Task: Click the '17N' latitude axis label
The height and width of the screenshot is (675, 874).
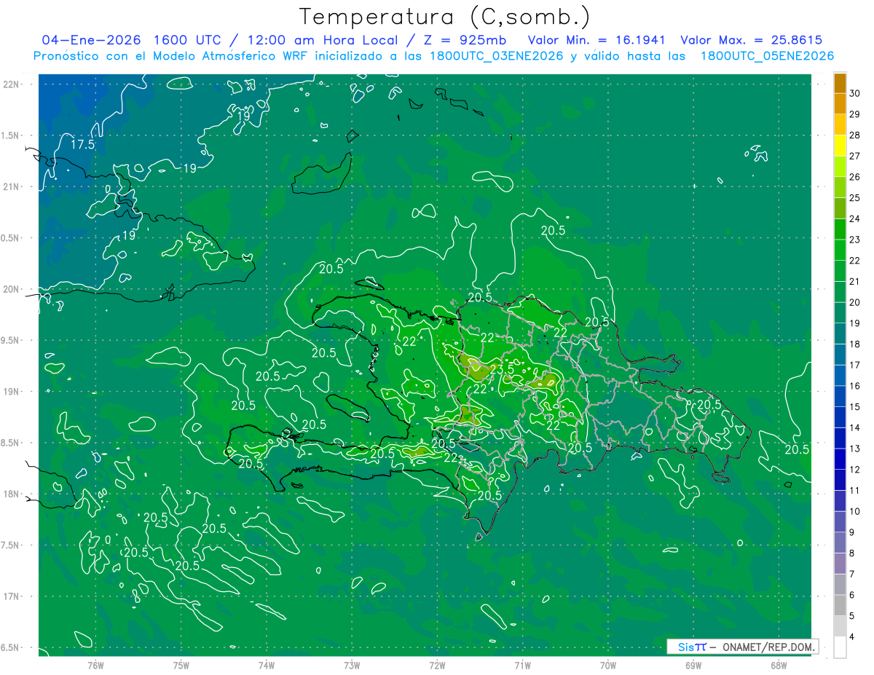Action: coord(11,596)
